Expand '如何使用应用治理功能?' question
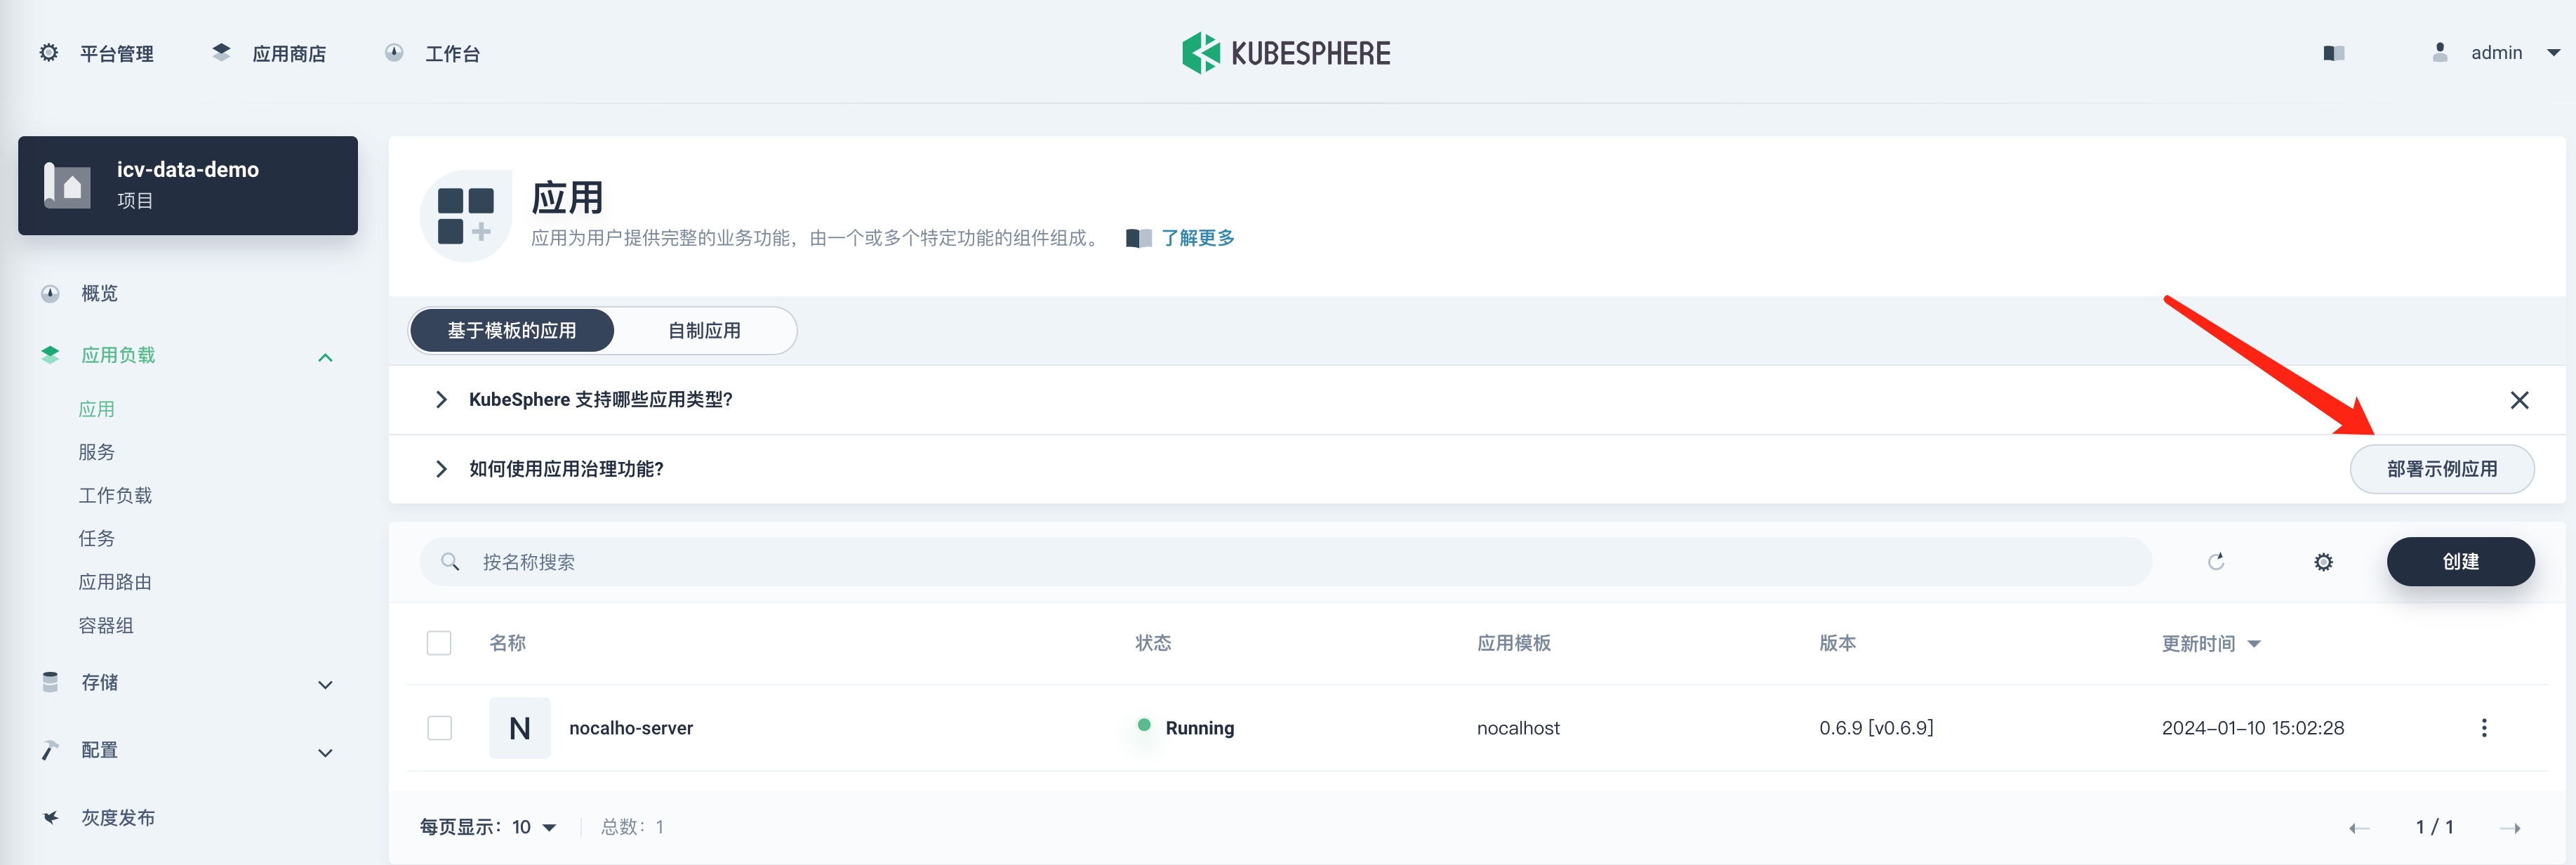The height and width of the screenshot is (865, 2576). click(442, 469)
